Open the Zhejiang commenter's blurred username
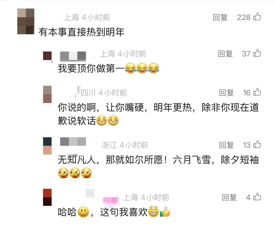 pos(73,142)
